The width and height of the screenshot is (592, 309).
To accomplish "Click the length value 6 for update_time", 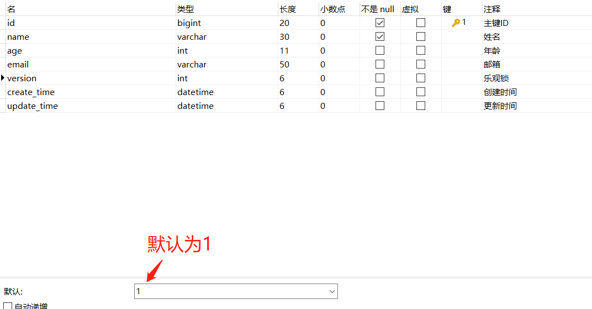I will coord(298,106).
